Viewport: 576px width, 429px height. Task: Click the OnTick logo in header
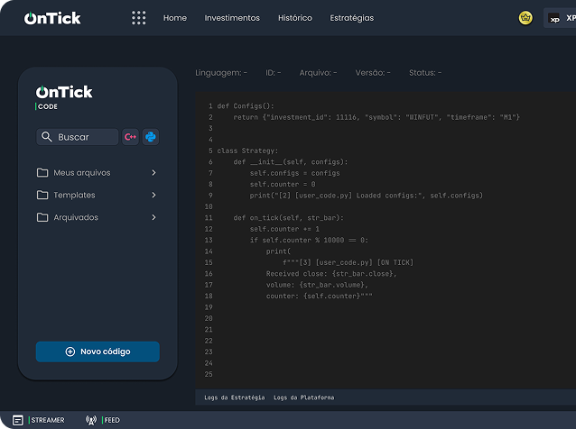pyautogui.click(x=52, y=18)
